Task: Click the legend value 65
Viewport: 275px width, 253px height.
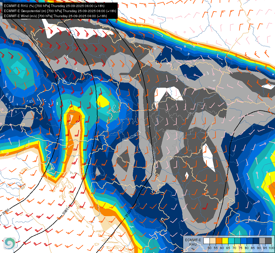Action: tap(228, 248)
